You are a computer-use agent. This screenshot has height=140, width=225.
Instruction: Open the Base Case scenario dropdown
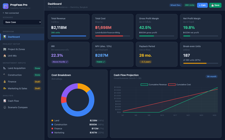click(x=22, y=22)
